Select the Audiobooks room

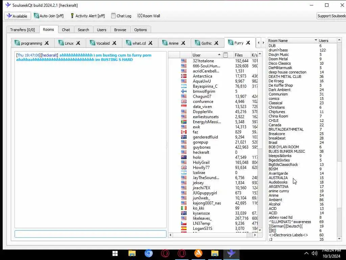278,182
